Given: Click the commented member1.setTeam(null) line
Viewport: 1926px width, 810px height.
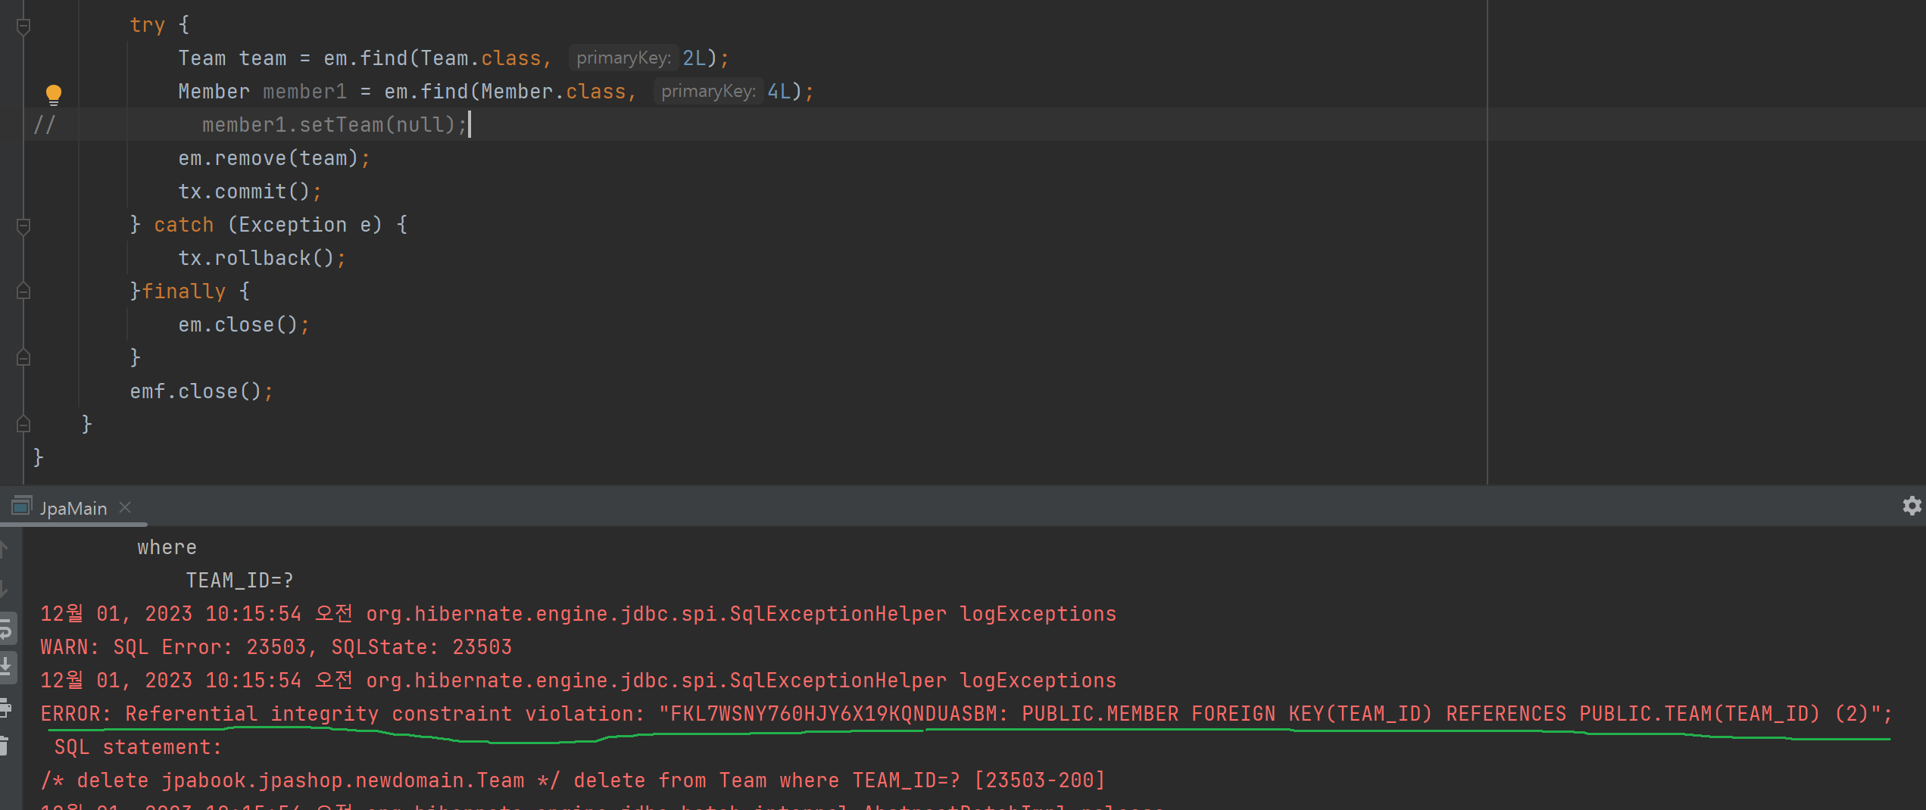Looking at the screenshot, I should (x=334, y=125).
